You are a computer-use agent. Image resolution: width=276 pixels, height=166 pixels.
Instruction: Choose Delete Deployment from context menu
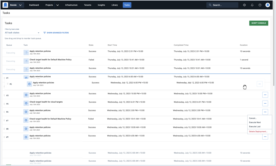coord(258,131)
